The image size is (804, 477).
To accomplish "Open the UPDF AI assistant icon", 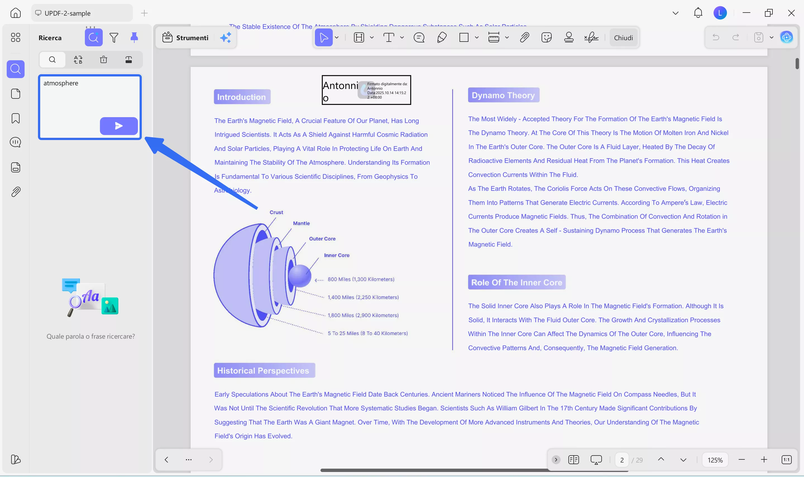I will point(787,38).
